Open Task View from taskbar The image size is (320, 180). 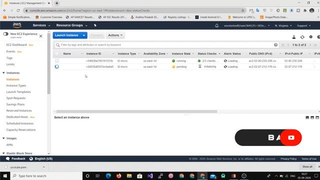(97, 175)
